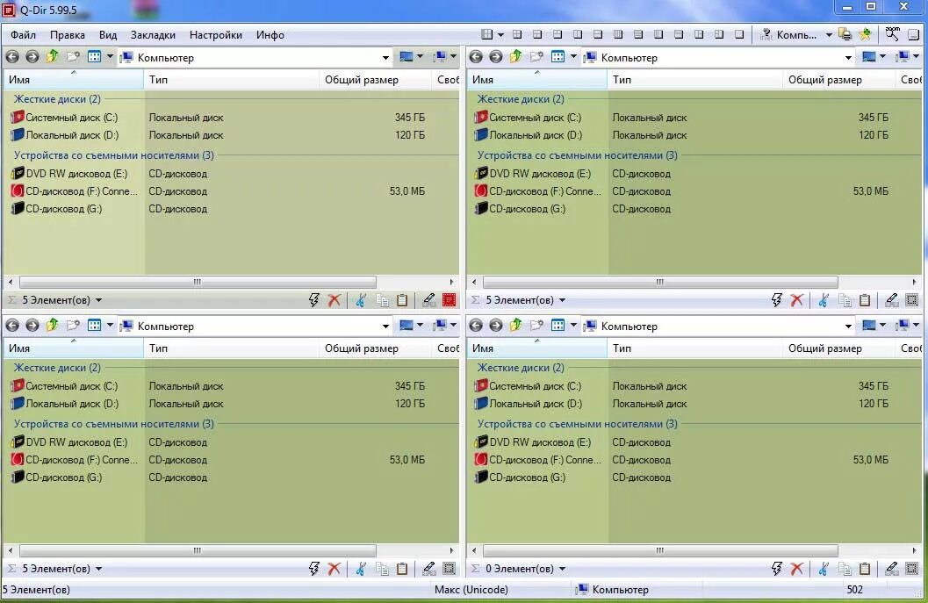Open the 5 Элемент(ов) dropdown in bottom-left pane
Image resolution: width=928 pixels, height=603 pixels.
[99, 568]
